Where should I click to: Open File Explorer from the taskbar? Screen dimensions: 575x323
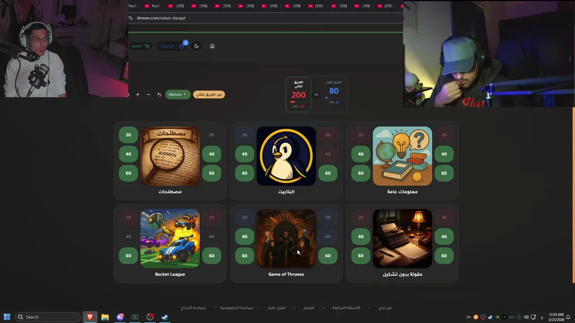coord(105,317)
